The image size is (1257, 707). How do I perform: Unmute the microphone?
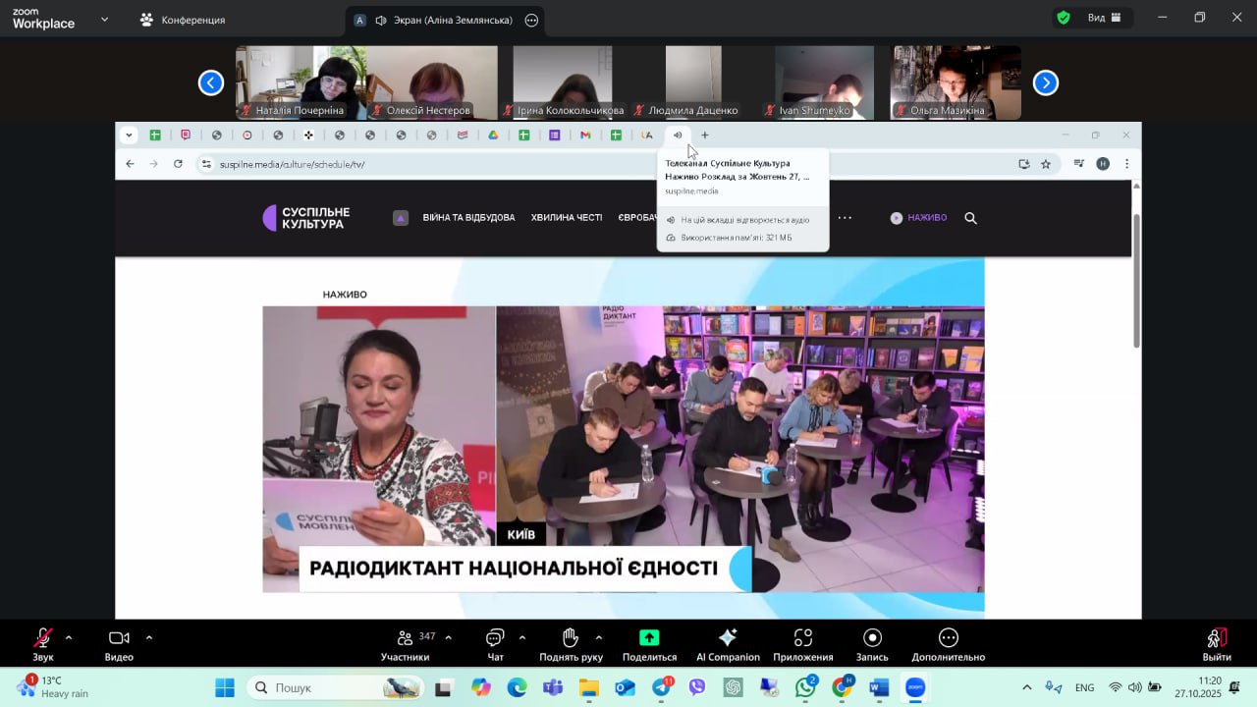[x=43, y=638]
